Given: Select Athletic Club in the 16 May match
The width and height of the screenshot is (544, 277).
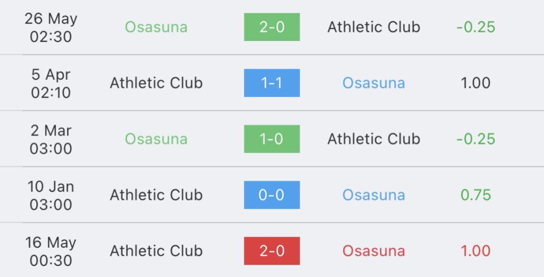Looking at the screenshot, I should pos(156,251).
